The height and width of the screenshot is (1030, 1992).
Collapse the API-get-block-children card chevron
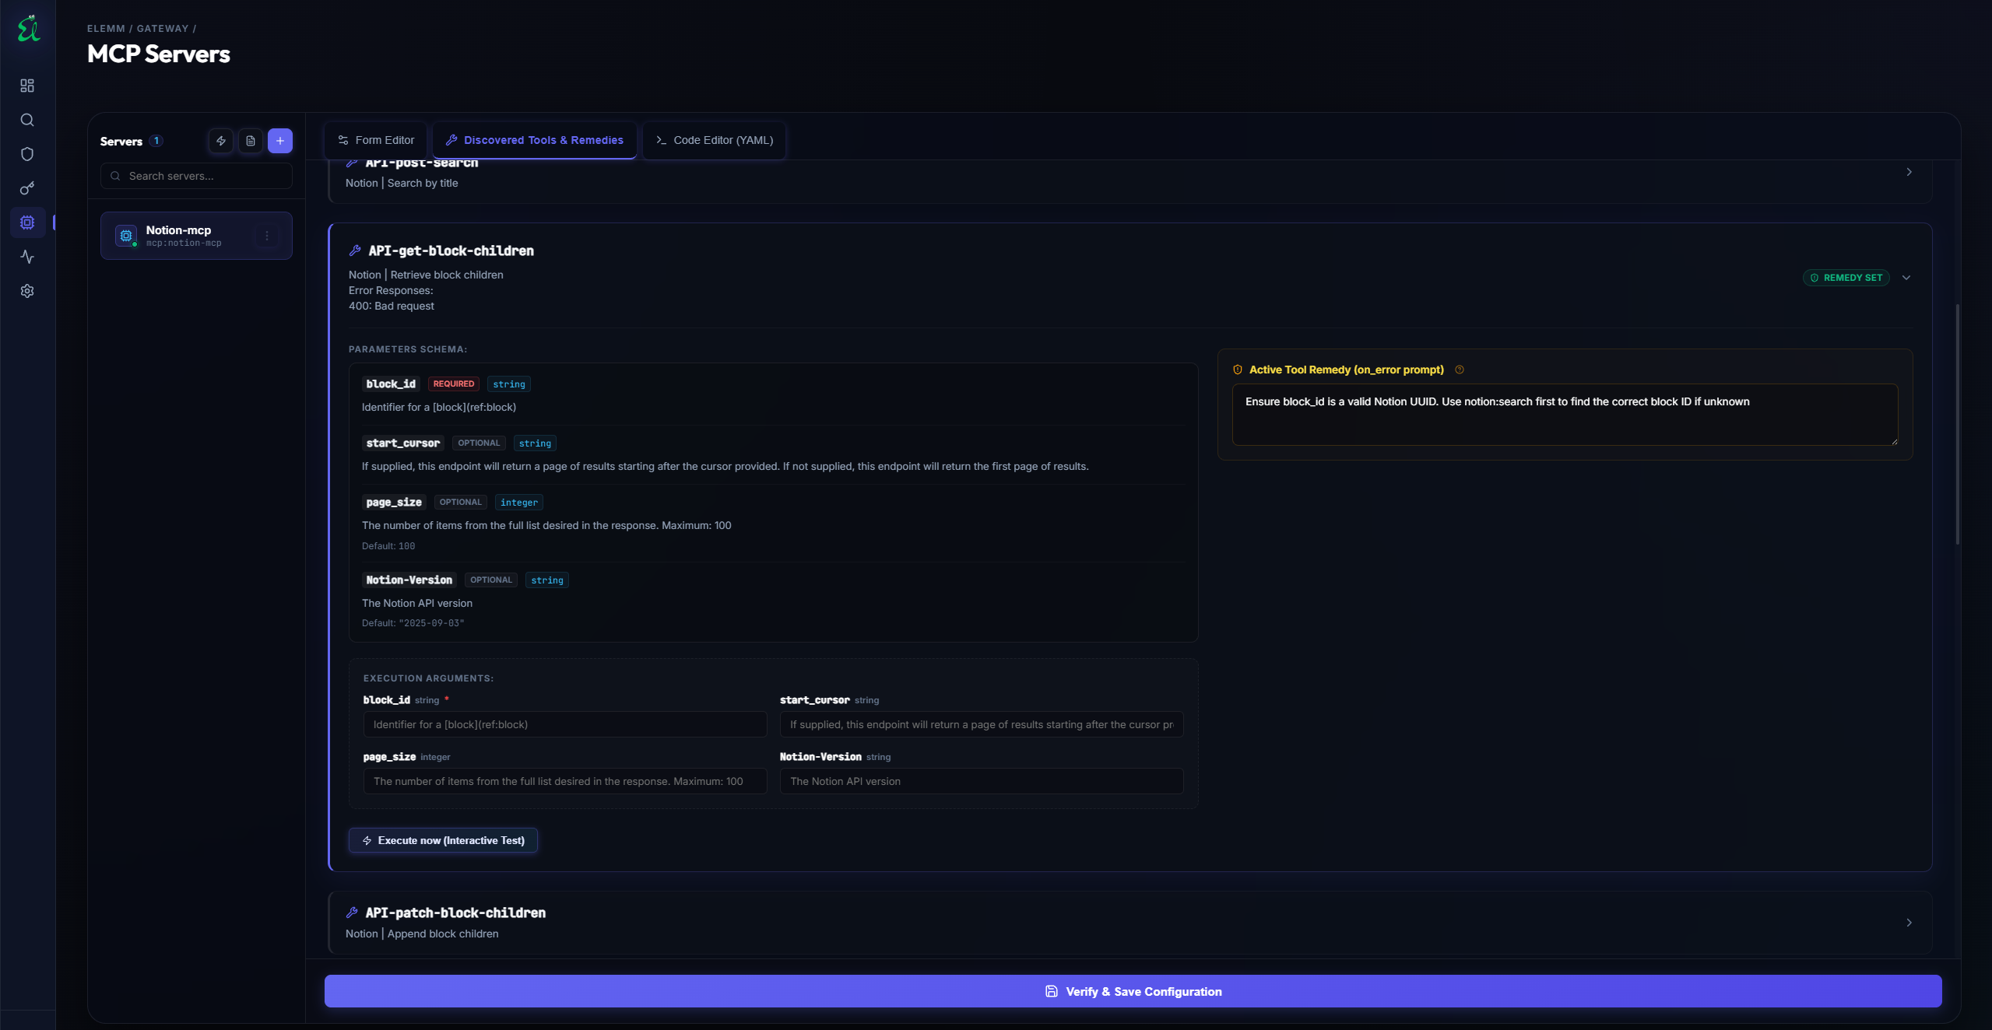point(1906,278)
